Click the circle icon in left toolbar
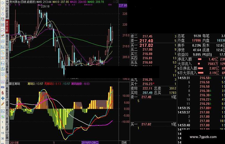 [x=3, y=74]
